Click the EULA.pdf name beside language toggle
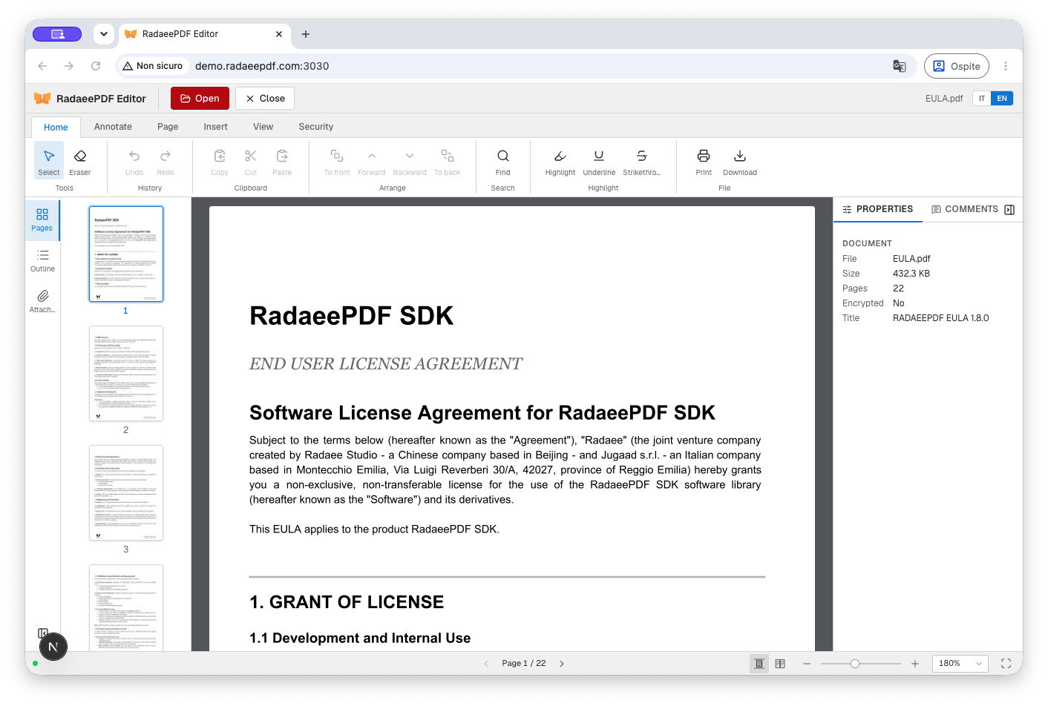 (944, 99)
